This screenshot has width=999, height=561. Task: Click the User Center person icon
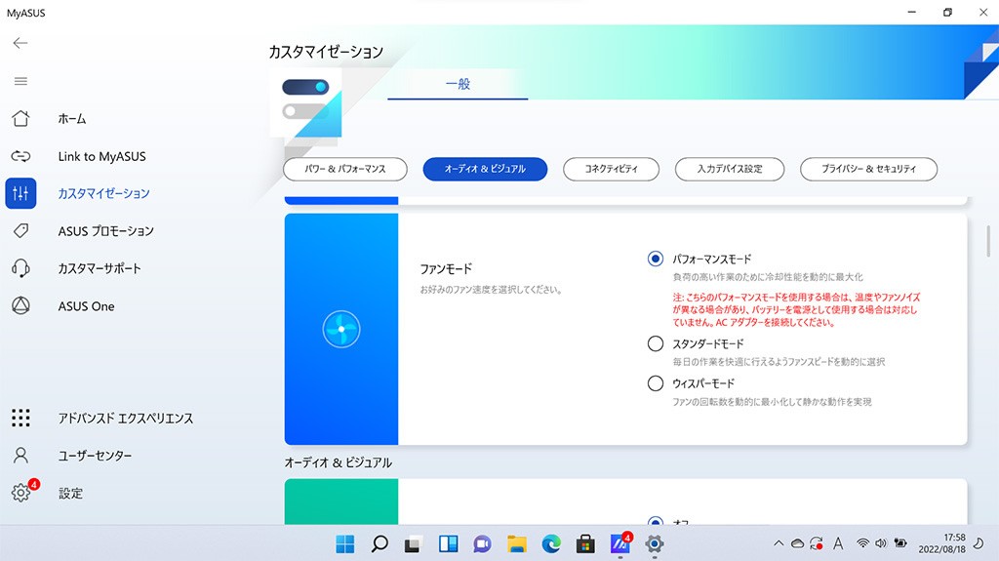[20, 456]
